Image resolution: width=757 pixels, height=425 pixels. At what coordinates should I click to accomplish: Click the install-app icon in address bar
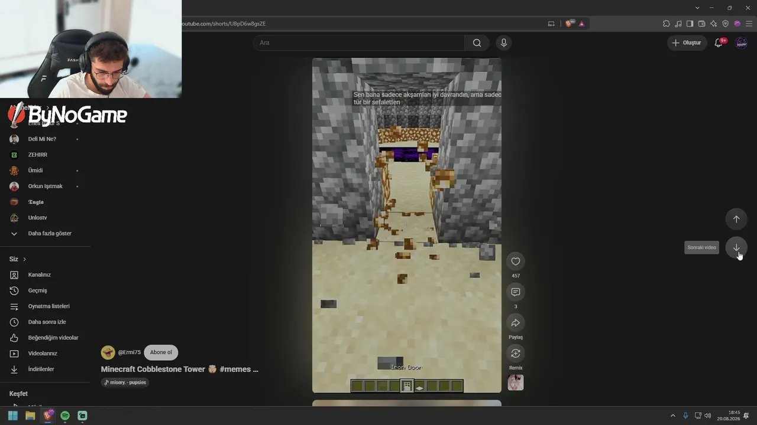tap(551, 24)
